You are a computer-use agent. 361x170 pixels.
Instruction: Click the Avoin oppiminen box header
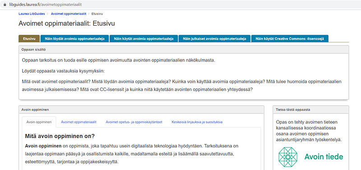click(141, 110)
